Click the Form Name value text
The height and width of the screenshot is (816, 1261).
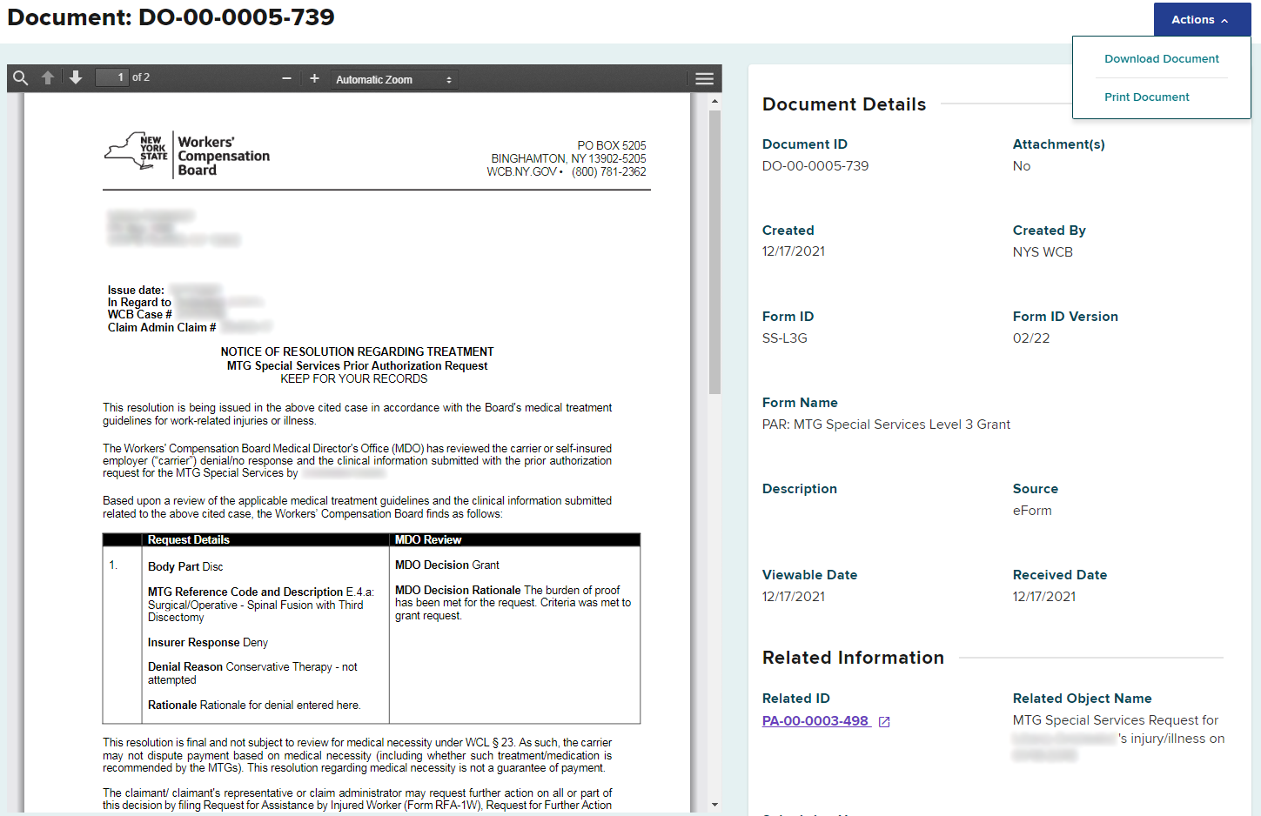coord(886,425)
